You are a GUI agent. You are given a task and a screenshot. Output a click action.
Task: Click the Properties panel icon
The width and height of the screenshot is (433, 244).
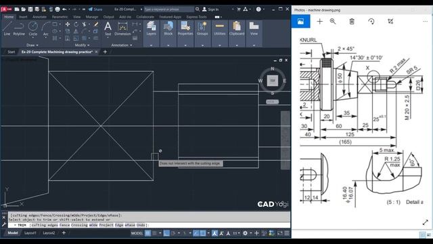[x=185, y=26]
